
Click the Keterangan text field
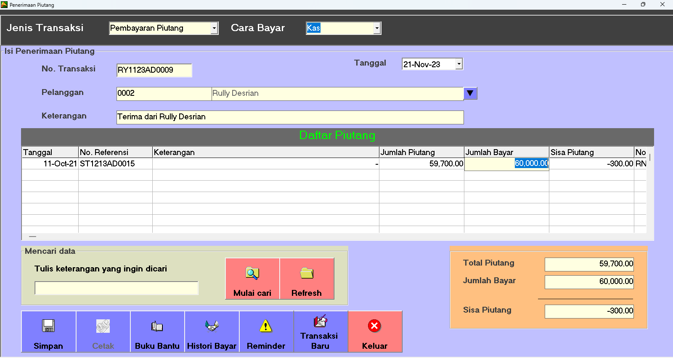tap(290, 117)
